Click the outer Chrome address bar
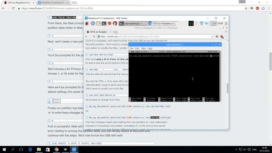Image resolution: width=272 pixels, height=153 pixels. (130, 8)
